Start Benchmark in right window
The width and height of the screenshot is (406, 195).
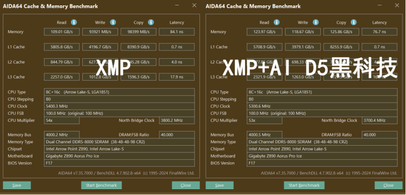304,185
